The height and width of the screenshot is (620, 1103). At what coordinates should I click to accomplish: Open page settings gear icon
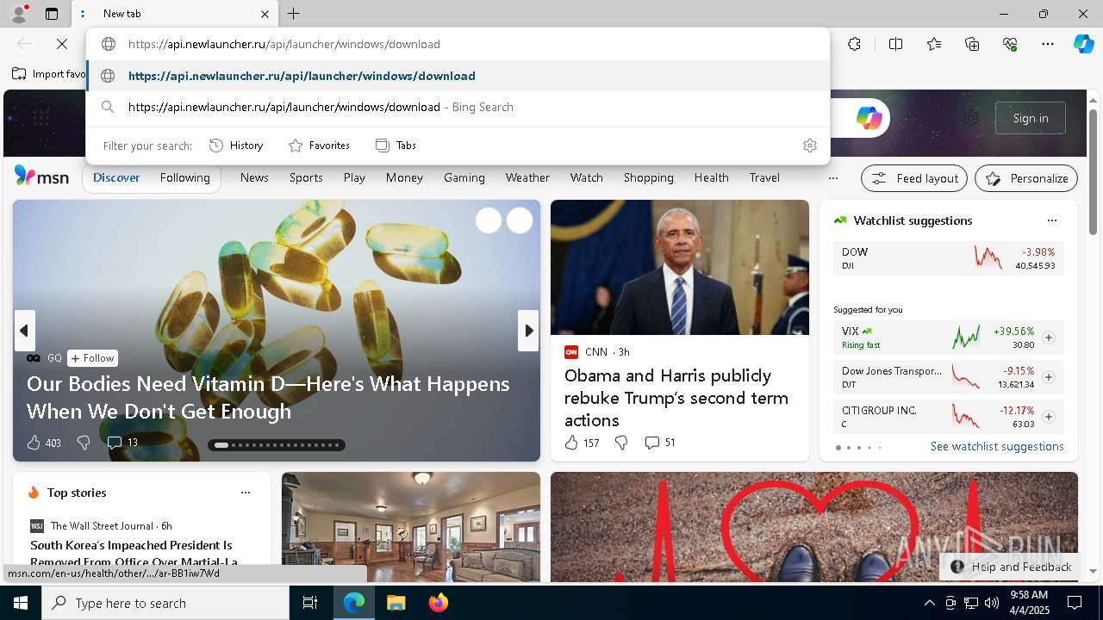pyautogui.click(x=971, y=118)
